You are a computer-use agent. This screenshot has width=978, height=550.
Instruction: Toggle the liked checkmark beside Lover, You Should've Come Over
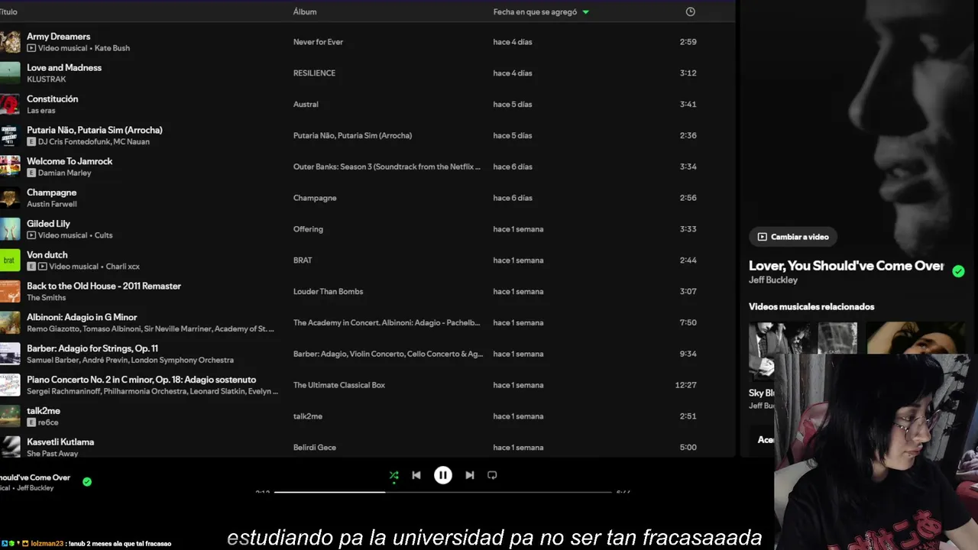click(959, 271)
